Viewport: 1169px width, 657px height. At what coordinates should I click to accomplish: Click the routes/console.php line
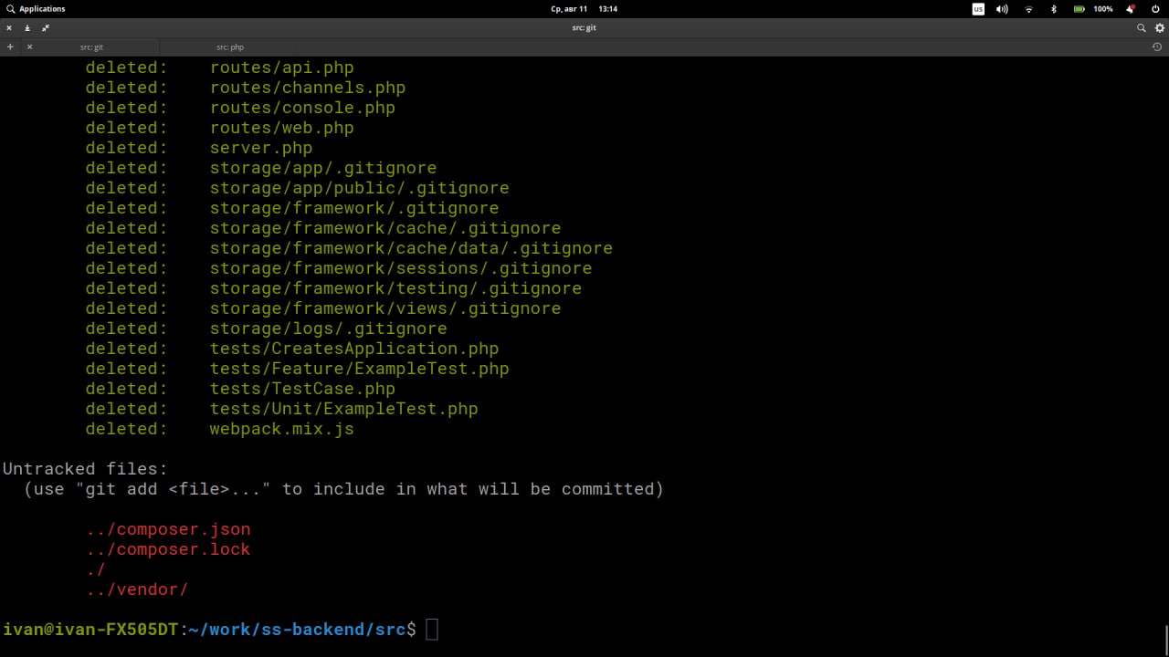click(x=240, y=108)
